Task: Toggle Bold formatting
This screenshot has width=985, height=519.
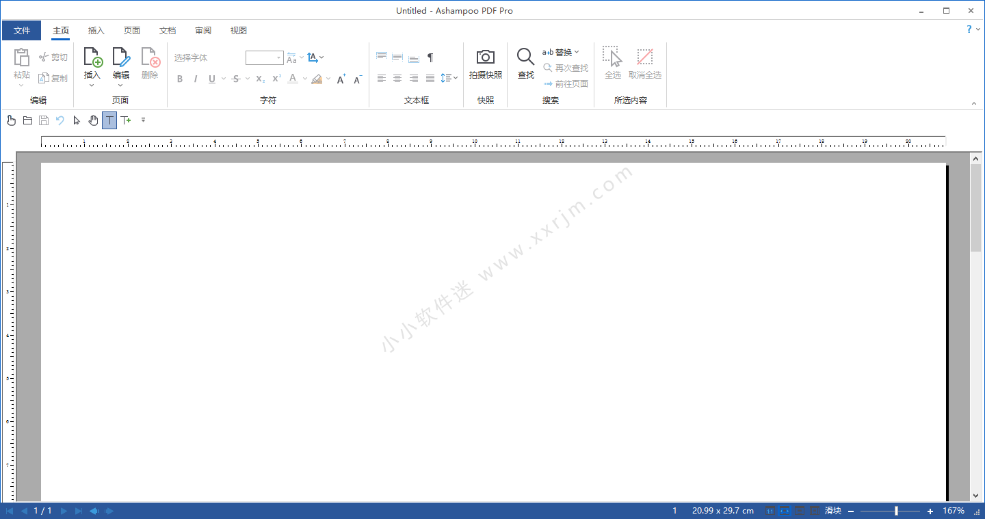Action: (180, 79)
